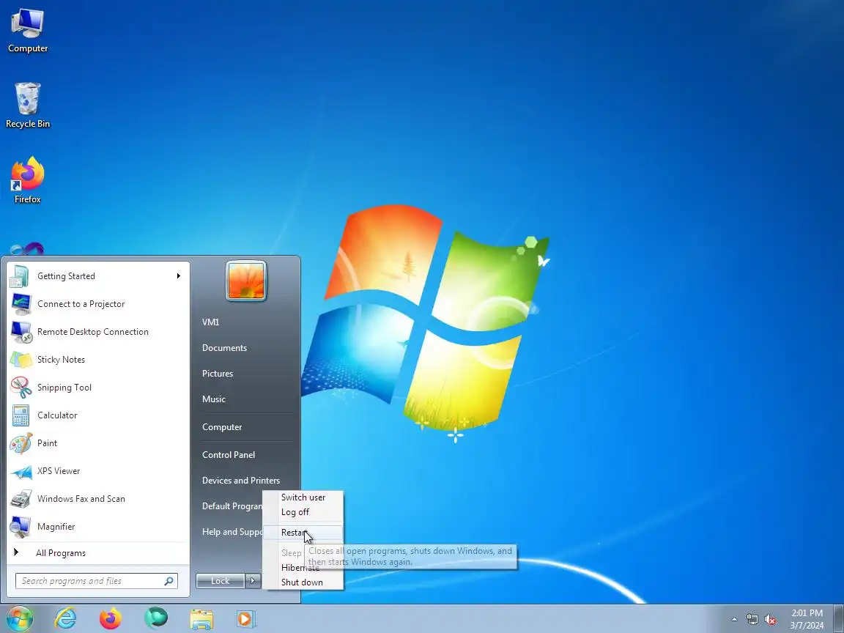844x633 pixels.
Task: Expand the Getting Started submenu arrow
Action: (178, 276)
